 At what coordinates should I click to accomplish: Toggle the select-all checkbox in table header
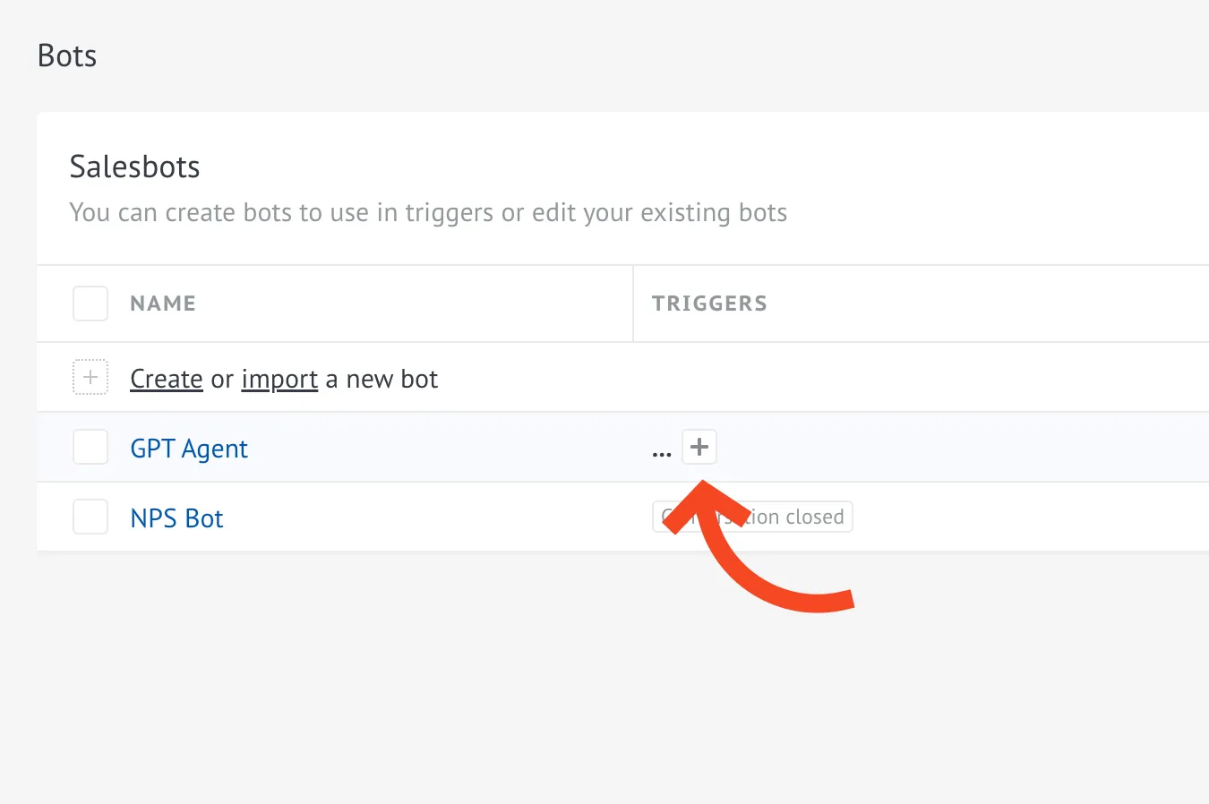[x=90, y=304]
